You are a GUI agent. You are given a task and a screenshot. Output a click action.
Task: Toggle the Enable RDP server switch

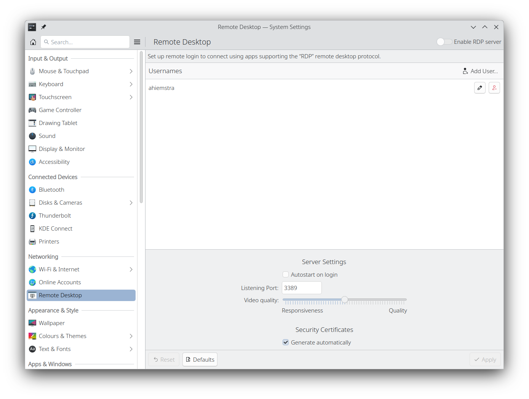pos(444,42)
